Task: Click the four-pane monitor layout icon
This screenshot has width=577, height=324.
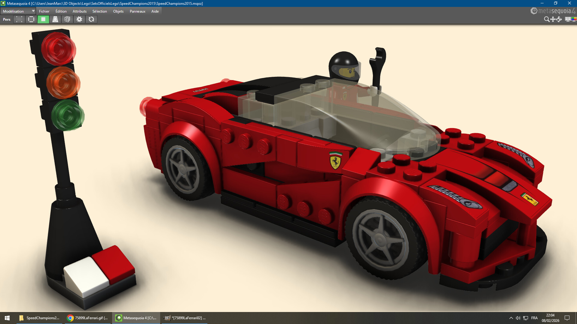Action: pyautogui.click(x=568, y=19)
